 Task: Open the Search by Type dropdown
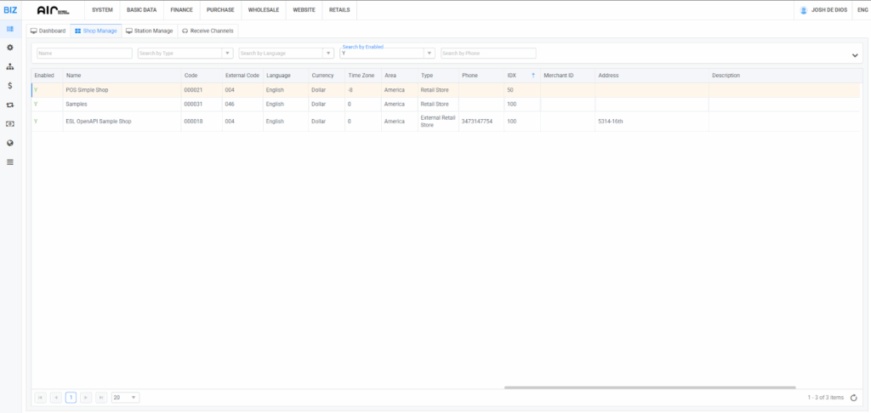pos(227,54)
